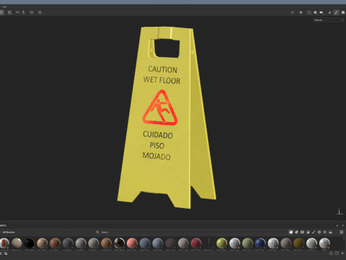346x260 pixels.
Task: Select the crimson red material sphere
Action: coord(196,243)
